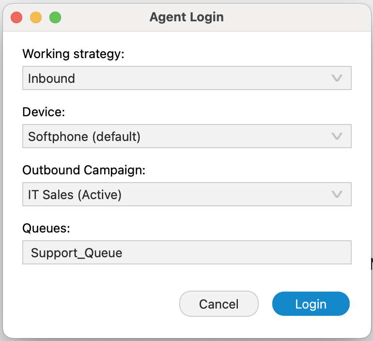This screenshot has height=341, width=373.
Task: Select the IT Sales (Active) campaign text
Action: click(75, 195)
